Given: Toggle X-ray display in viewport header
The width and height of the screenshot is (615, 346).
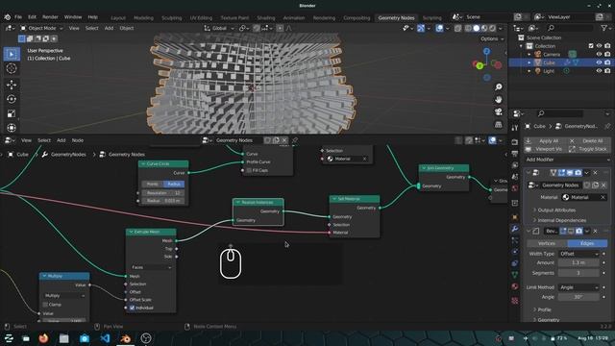Looking at the screenshot, I should tap(457, 28).
